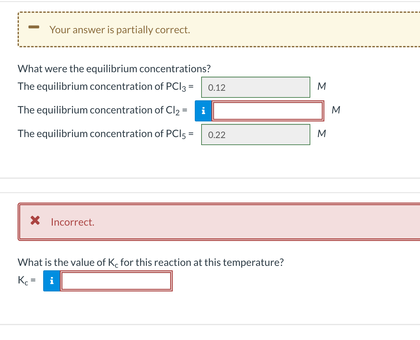Click the 'What were the equilibrium concentrations?' heading

coord(114,68)
